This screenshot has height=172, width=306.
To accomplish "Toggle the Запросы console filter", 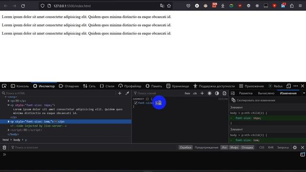I will [x=283, y=148].
